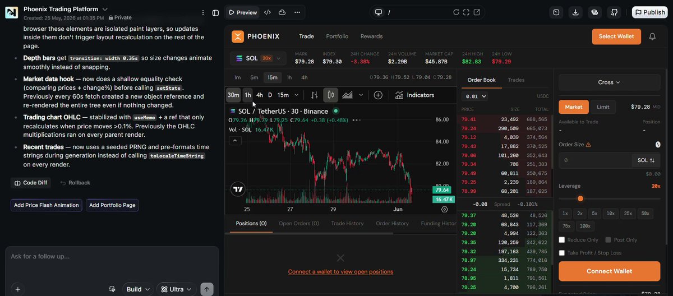Click the cloud icon in the preview toolbar
The height and width of the screenshot is (296, 673).
click(x=282, y=12)
